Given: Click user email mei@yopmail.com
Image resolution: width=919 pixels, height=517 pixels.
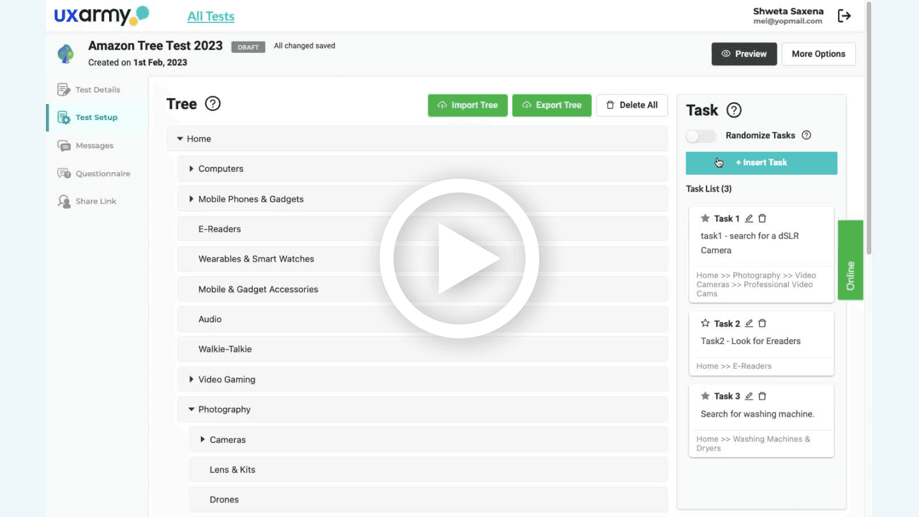Looking at the screenshot, I should point(788,21).
